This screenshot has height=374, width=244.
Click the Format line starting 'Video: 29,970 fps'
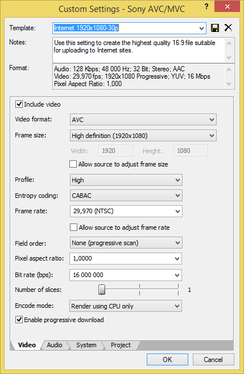[x=132, y=76]
